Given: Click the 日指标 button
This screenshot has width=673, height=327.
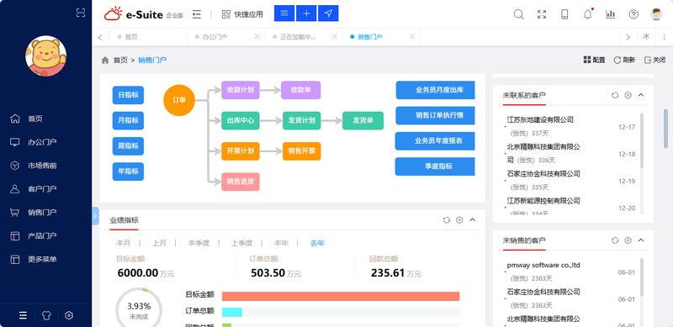Looking at the screenshot, I should click(x=128, y=95).
